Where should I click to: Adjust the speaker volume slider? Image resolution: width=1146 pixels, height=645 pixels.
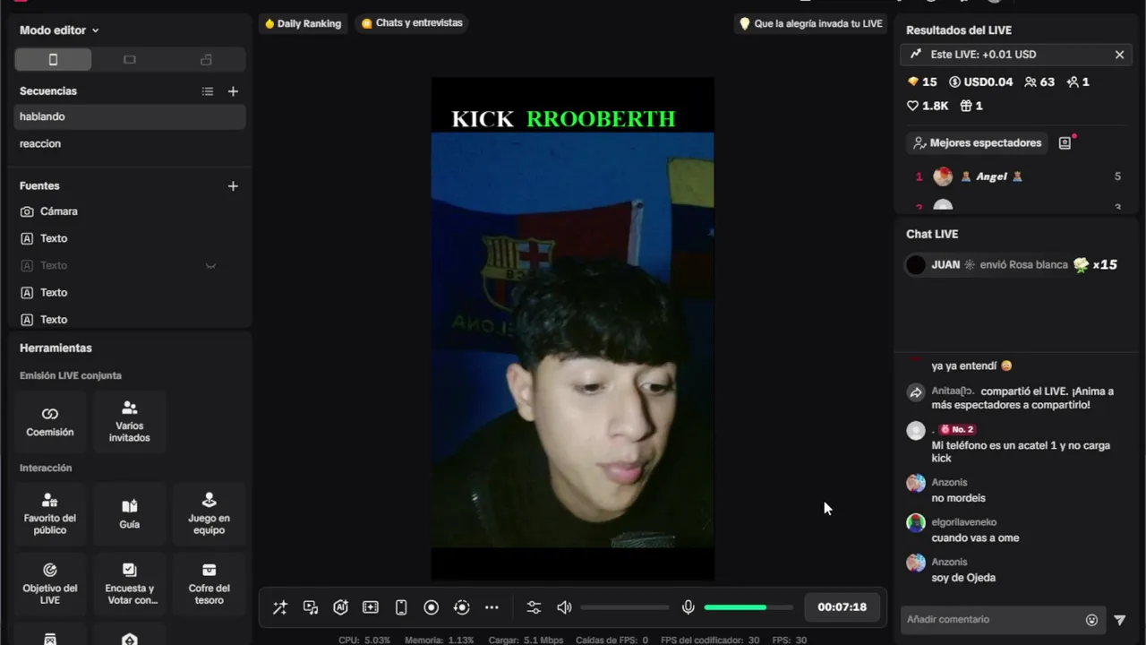pyautogui.click(x=624, y=607)
